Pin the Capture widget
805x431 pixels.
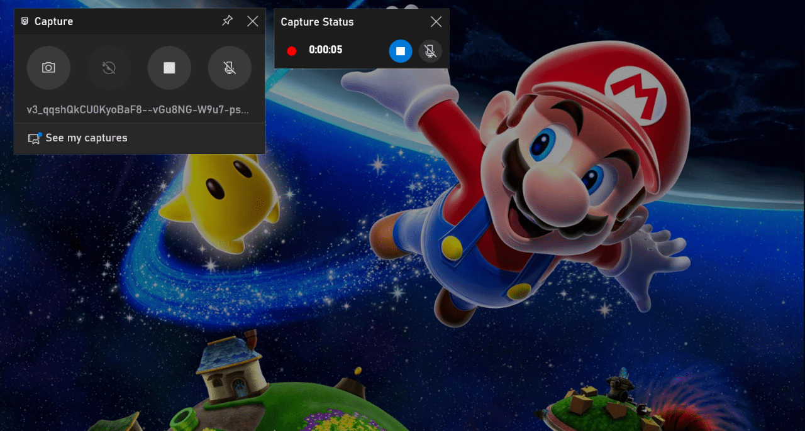[x=227, y=21]
